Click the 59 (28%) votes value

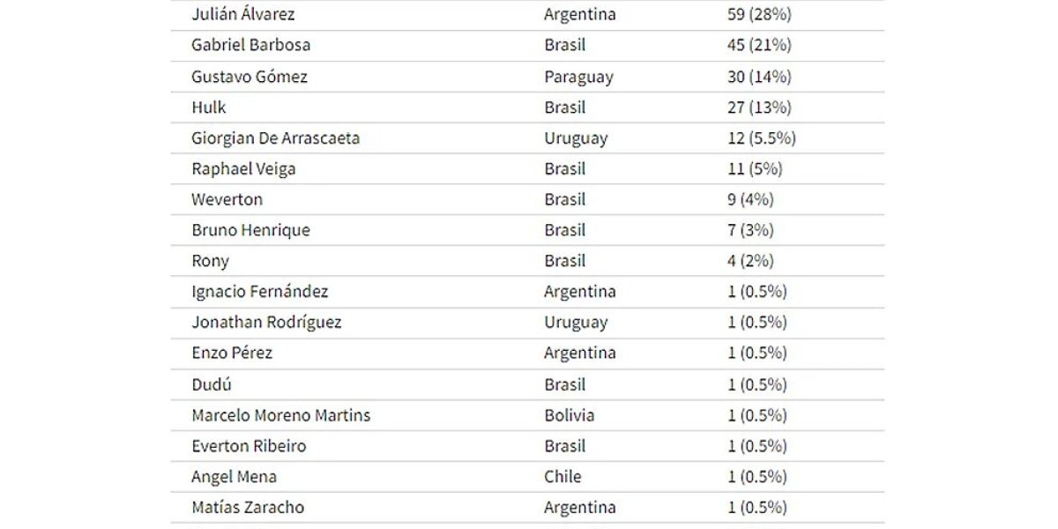tap(759, 14)
